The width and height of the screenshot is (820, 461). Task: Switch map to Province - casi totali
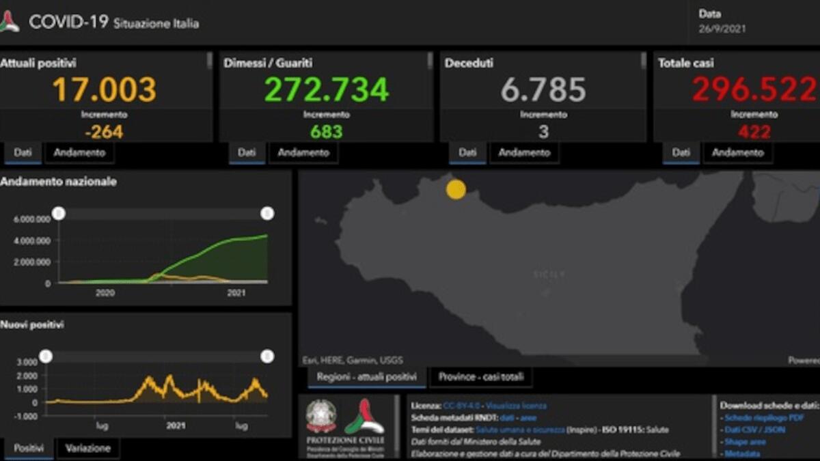(481, 376)
